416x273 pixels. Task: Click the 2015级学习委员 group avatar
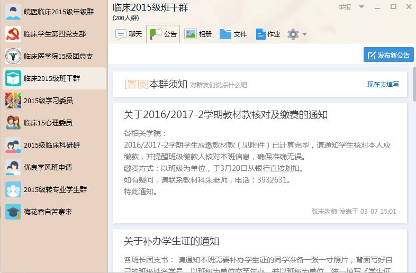[13, 101]
